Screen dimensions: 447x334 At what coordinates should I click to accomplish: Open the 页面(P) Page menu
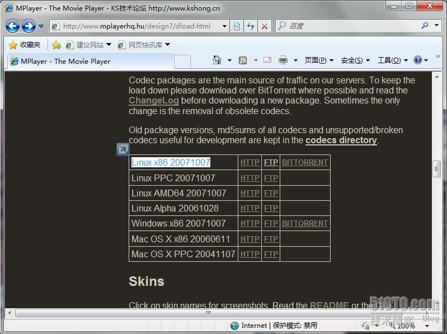[x=318, y=60]
